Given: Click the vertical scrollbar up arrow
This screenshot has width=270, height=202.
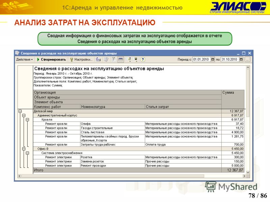Looking at the screenshot, I should click(x=248, y=68).
